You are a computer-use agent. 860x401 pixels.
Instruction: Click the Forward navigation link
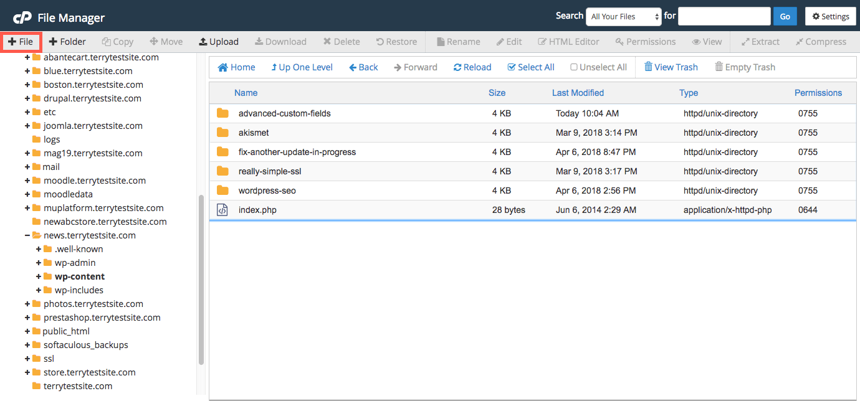coord(416,67)
